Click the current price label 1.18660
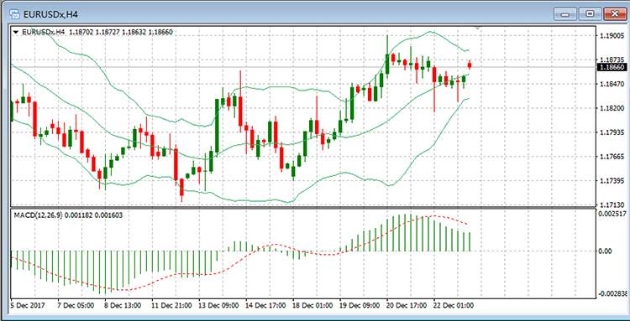630x321 pixels. click(612, 67)
